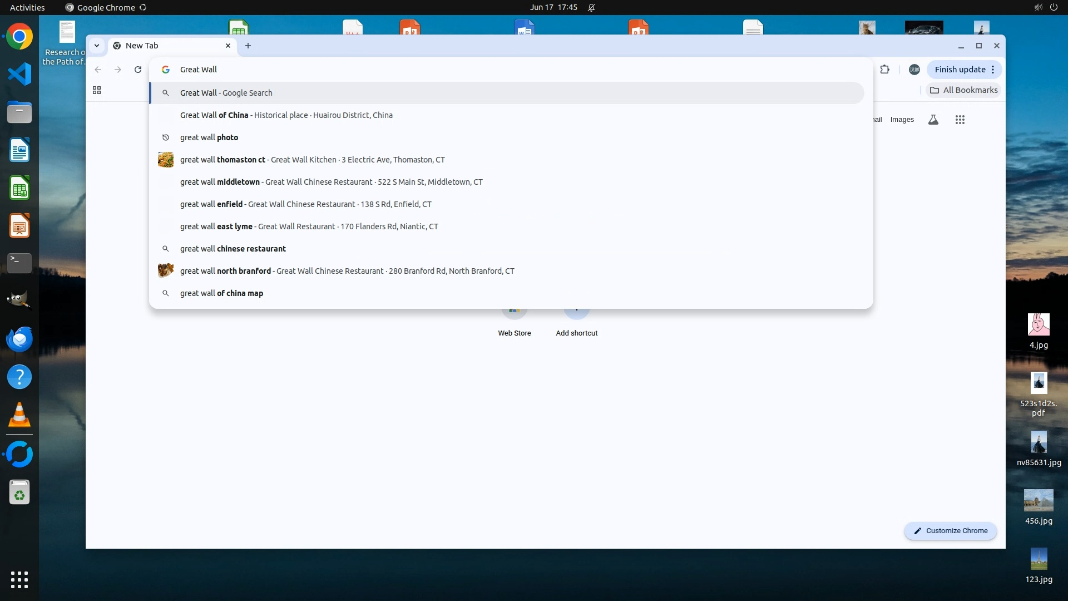This screenshot has height=601, width=1068.
Task: Click the Search Labs flask icon
Action: [x=933, y=120]
